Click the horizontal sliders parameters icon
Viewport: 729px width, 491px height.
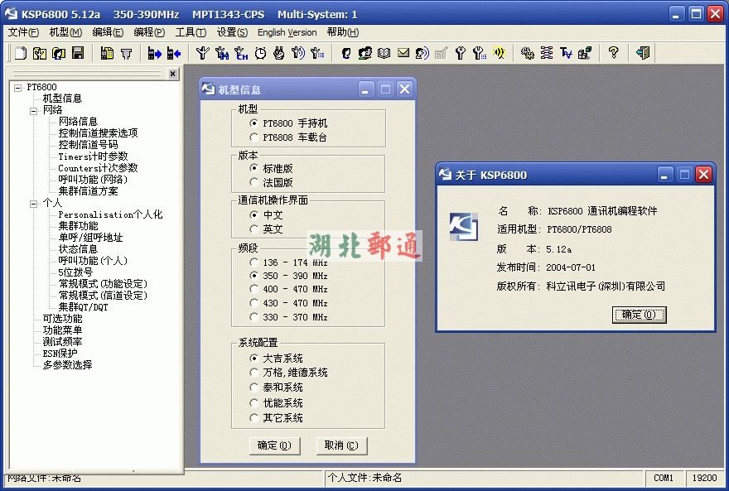click(547, 53)
